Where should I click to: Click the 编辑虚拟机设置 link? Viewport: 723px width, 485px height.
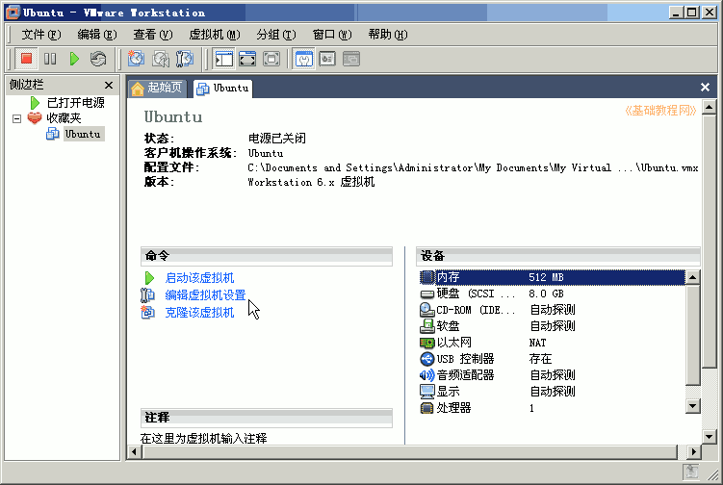pyautogui.click(x=205, y=294)
